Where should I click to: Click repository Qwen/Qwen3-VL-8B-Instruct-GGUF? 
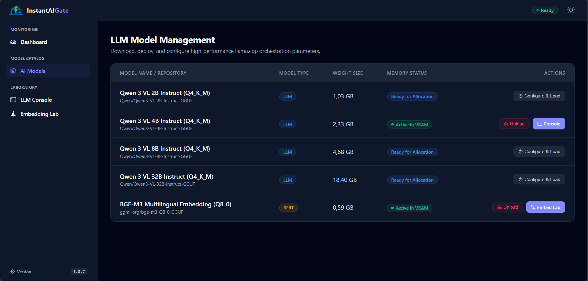click(156, 156)
